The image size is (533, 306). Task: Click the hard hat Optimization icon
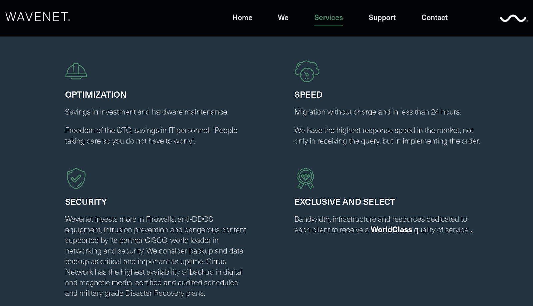[x=76, y=71]
